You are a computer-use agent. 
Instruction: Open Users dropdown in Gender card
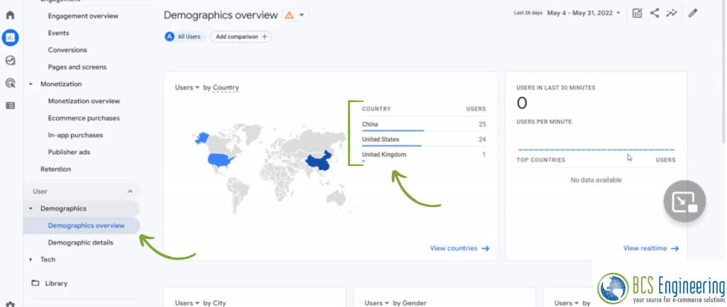point(377,303)
